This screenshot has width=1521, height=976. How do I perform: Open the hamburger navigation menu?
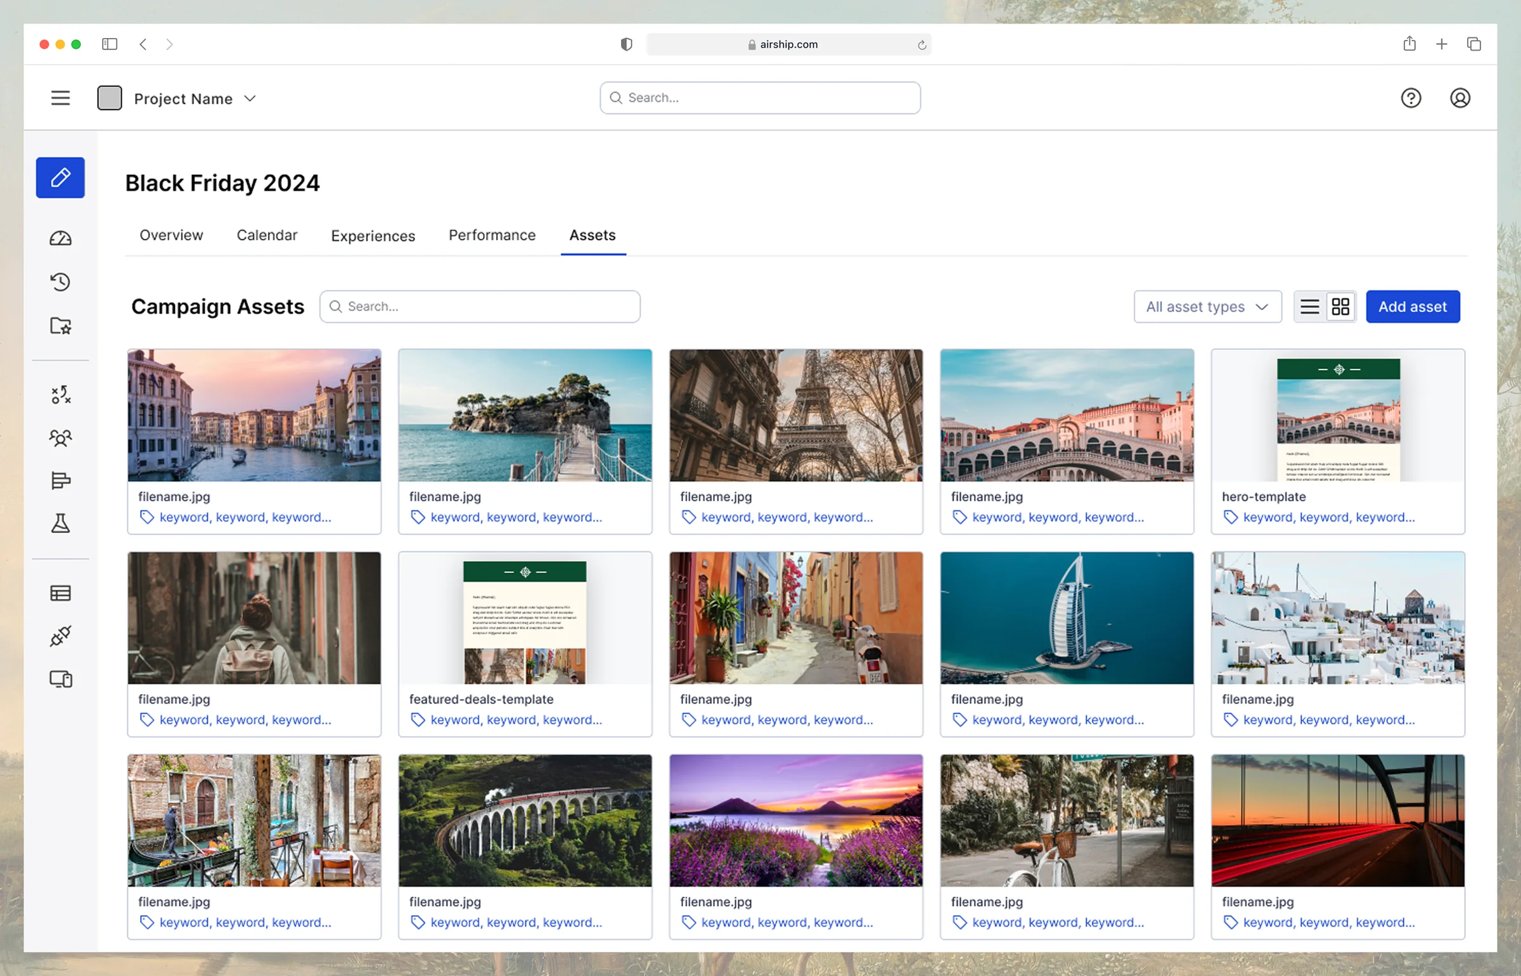(x=60, y=98)
